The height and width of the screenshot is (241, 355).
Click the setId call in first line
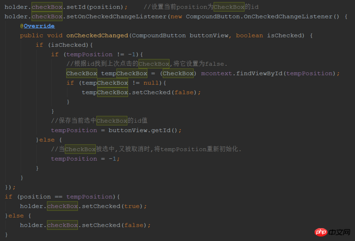point(76,7)
